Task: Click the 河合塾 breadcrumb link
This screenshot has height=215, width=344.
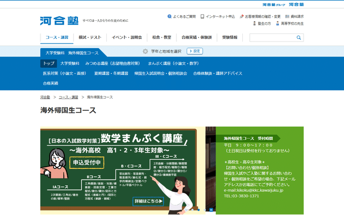Action: (x=45, y=97)
